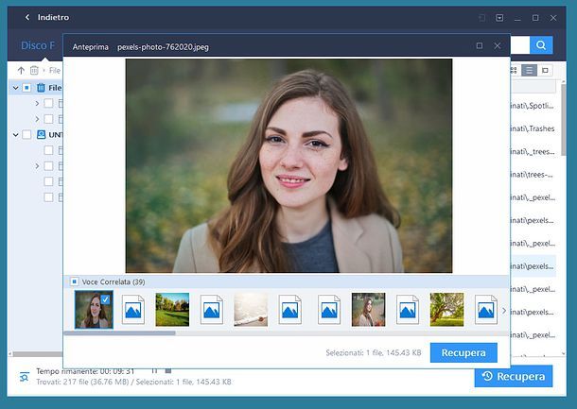Collapse the UNT drive tree node
This screenshot has height=409, width=577.
pos(15,135)
